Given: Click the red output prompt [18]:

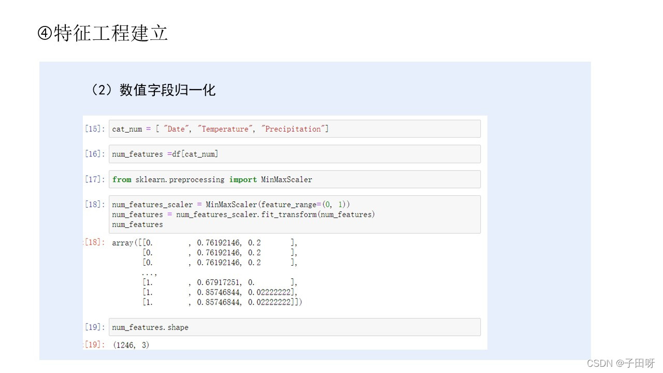Looking at the screenshot, I should point(95,242).
